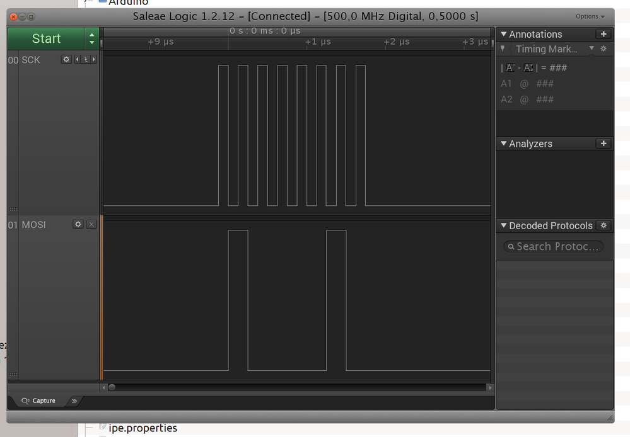Select the A1 timing marker button

click(510, 68)
